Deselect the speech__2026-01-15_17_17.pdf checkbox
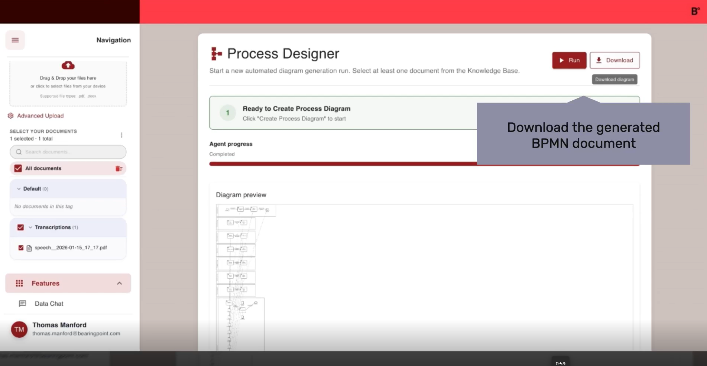Screen dimensions: 707x366 21,248
